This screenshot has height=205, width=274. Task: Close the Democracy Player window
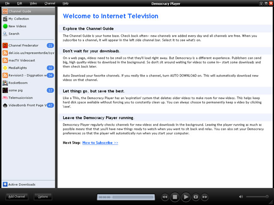(x=271, y=3)
